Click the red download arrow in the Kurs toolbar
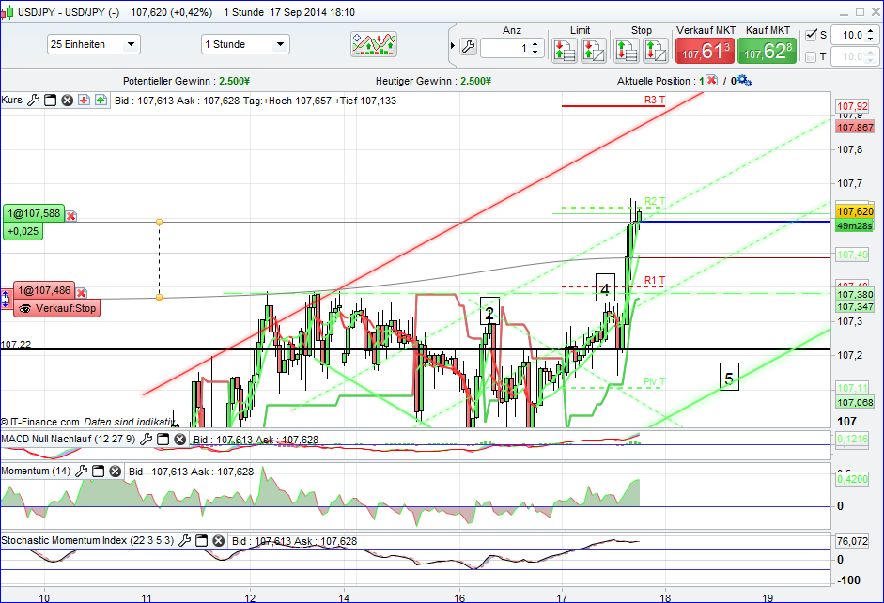Screen dimensions: 884x603 coord(83,100)
